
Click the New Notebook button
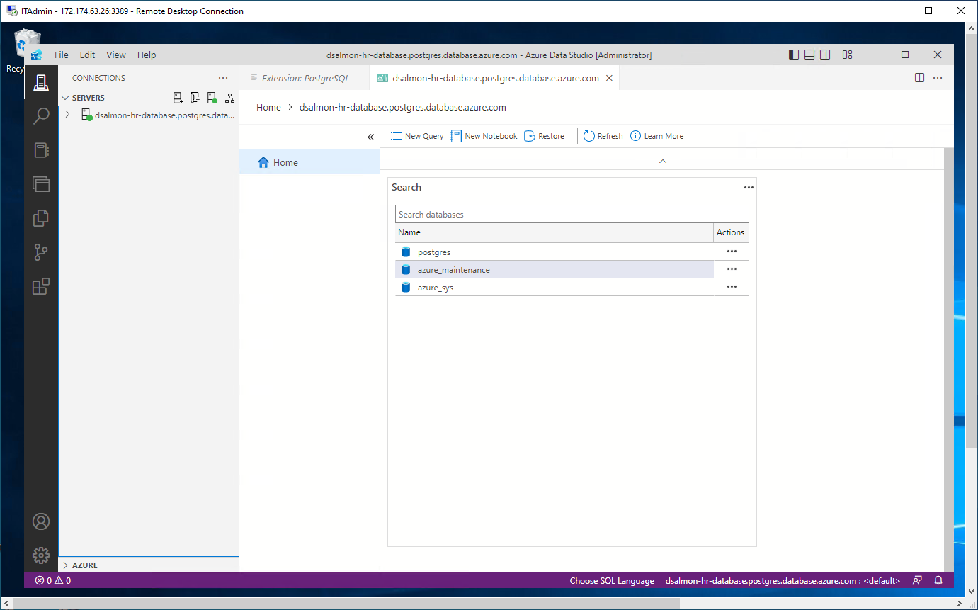[484, 136]
